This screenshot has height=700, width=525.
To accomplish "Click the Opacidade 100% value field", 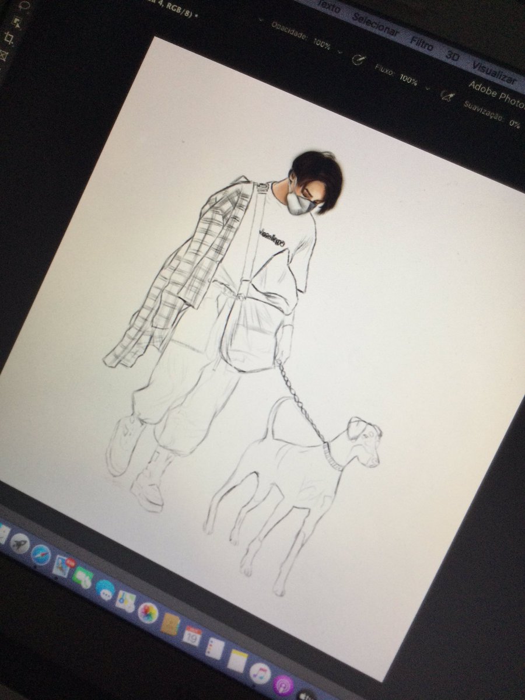I will coord(322,44).
